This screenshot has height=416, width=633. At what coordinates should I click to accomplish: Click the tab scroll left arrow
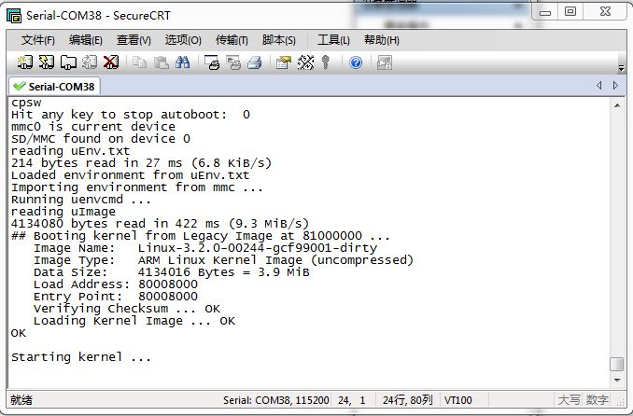[x=599, y=85]
